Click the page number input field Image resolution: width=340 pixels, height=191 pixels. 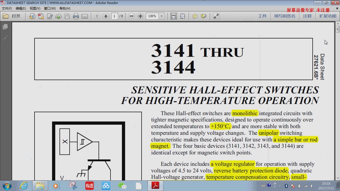click(114, 16)
